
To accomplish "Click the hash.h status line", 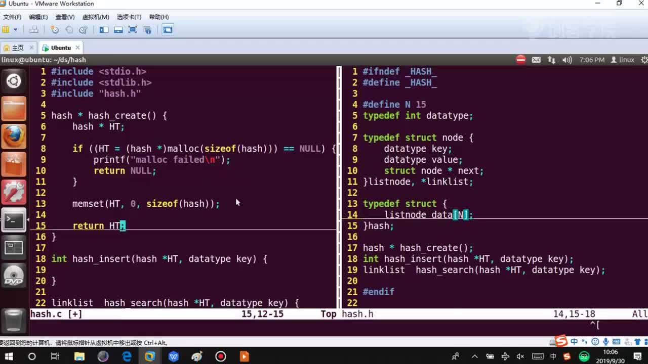I will [x=495, y=314].
